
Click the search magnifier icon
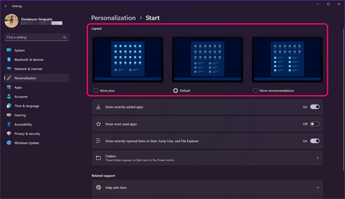pos(65,37)
